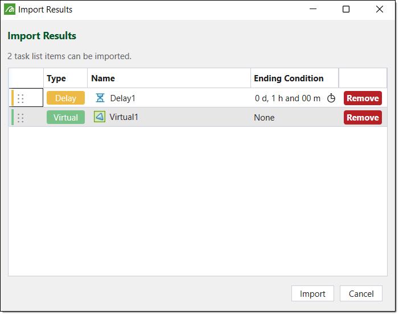Click the Delay1 ending condition duration
The width and height of the screenshot is (399, 315).
click(287, 98)
